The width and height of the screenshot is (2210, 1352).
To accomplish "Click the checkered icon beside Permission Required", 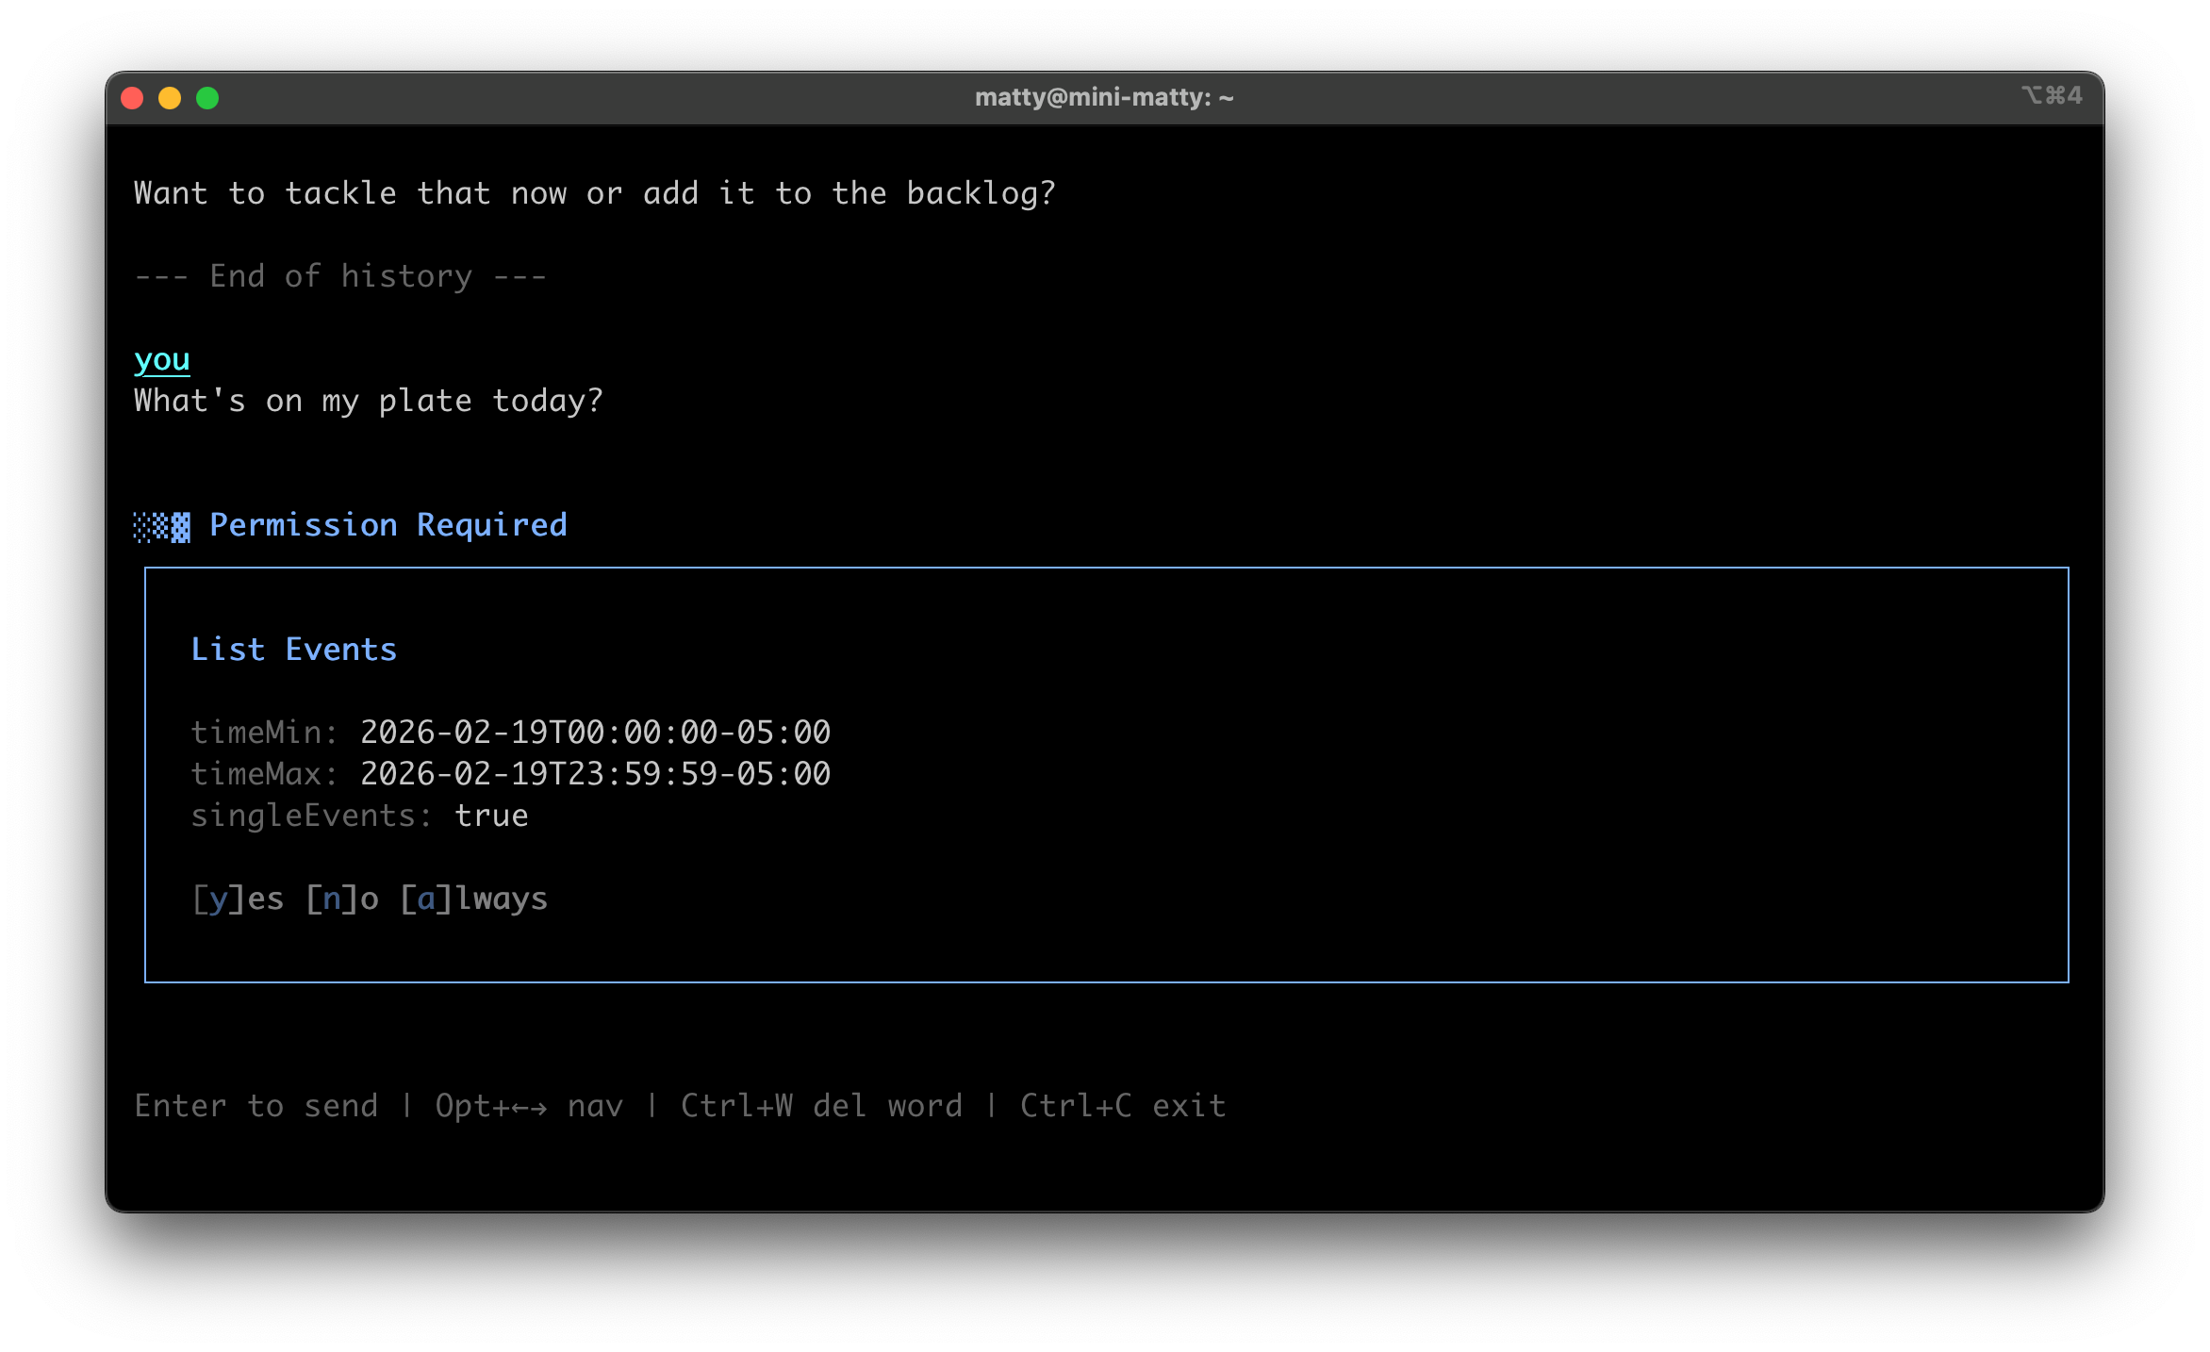I will (x=160, y=525).
